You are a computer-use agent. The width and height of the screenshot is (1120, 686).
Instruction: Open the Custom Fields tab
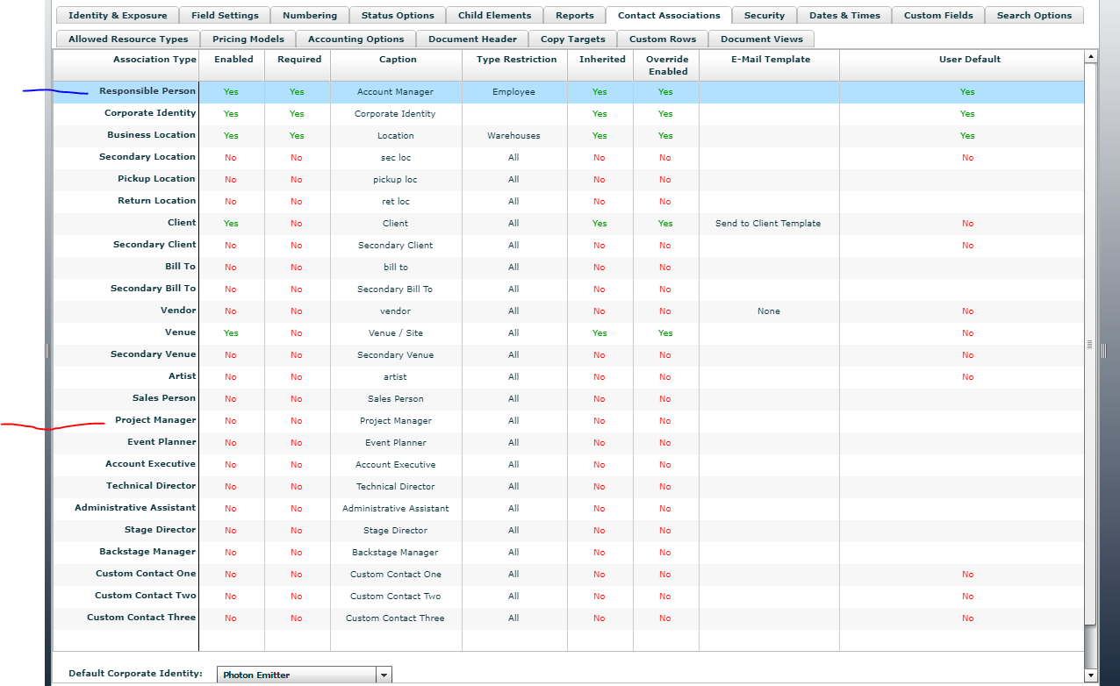(x=938, y=15)
